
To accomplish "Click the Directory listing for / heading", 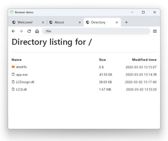I will tap(52, 42).
